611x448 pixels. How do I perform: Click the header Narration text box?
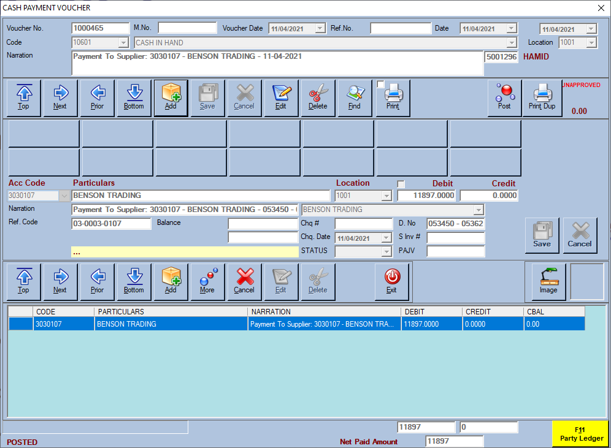click(x=277, y=63)
